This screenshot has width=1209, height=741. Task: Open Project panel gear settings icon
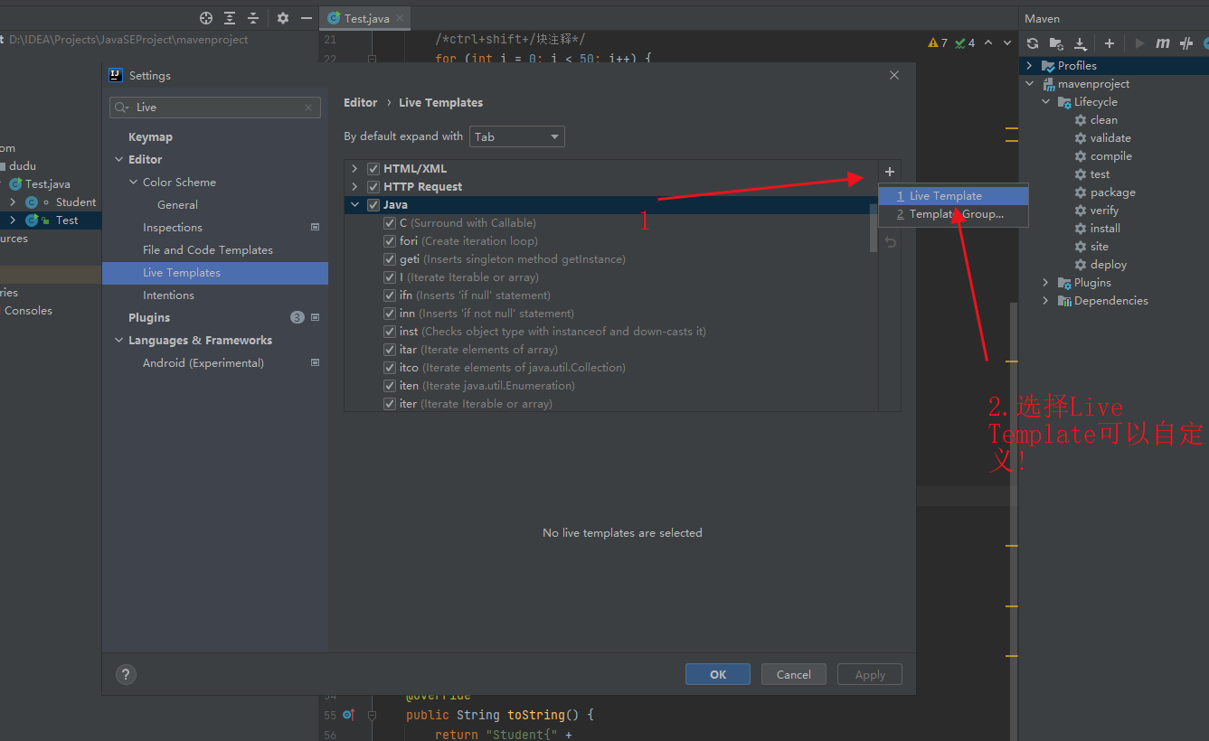283,18
